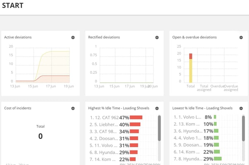
Task: Click yellow segment of Total deviations bar
Action: coord(190,71)
